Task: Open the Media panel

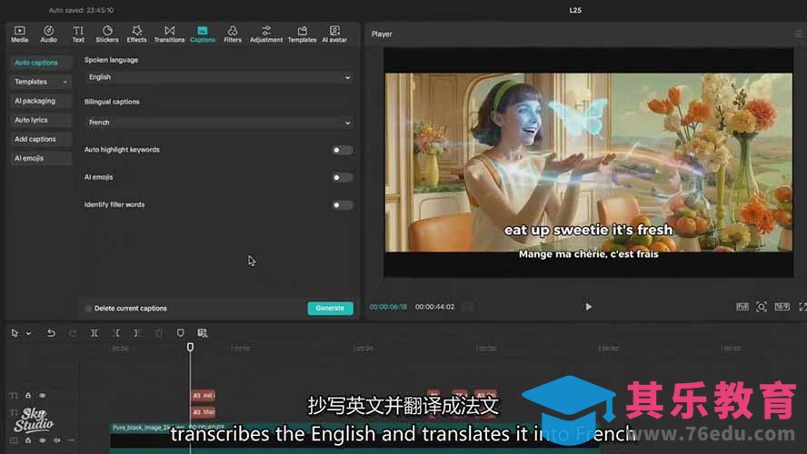Action: click(20, 34)
